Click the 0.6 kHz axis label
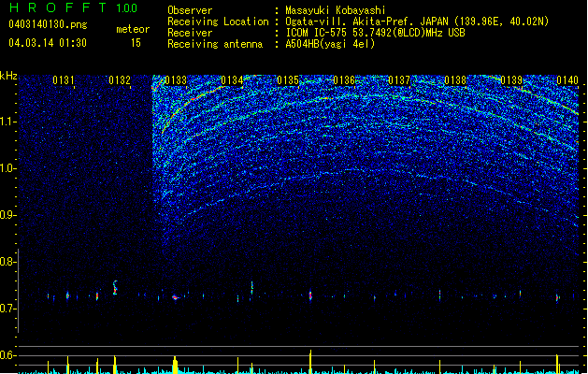588x374 pixels. tap(8, 355)
